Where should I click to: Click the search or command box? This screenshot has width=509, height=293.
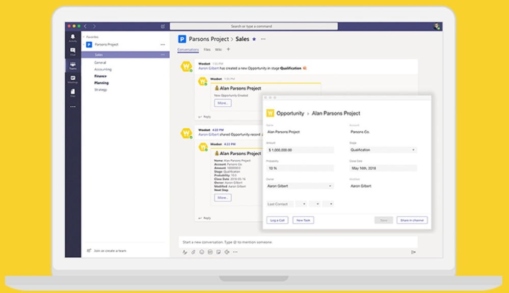click(254, 26)
